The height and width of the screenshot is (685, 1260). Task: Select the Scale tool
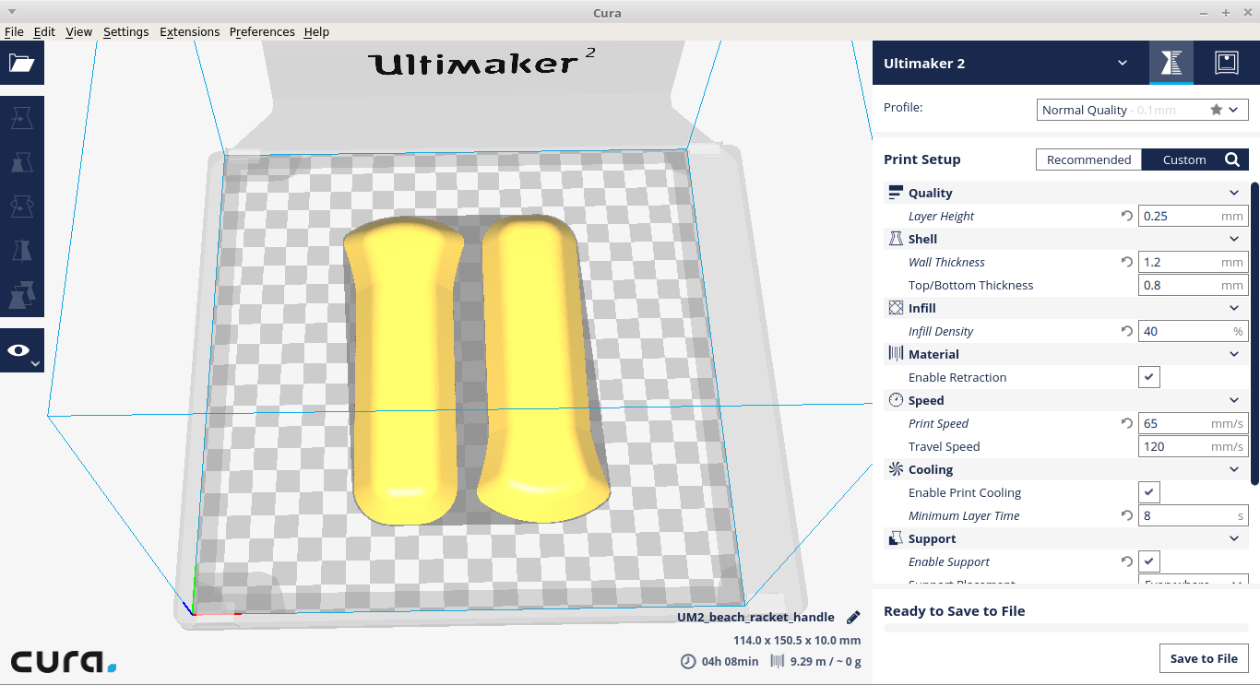point(21,161)
